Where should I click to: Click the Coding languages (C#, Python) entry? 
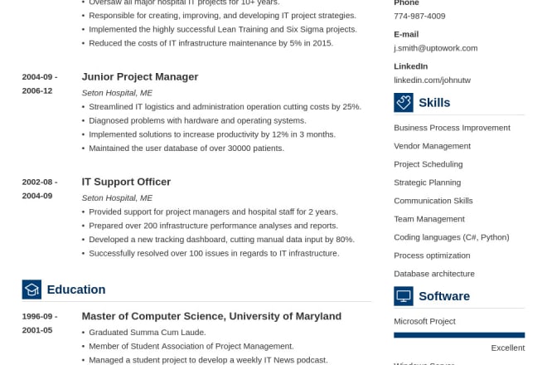[451, 237]
